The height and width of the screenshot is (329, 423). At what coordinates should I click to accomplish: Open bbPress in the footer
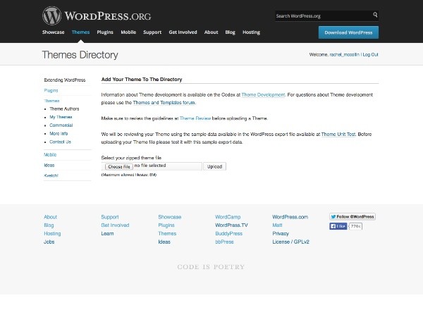(224, 242)
